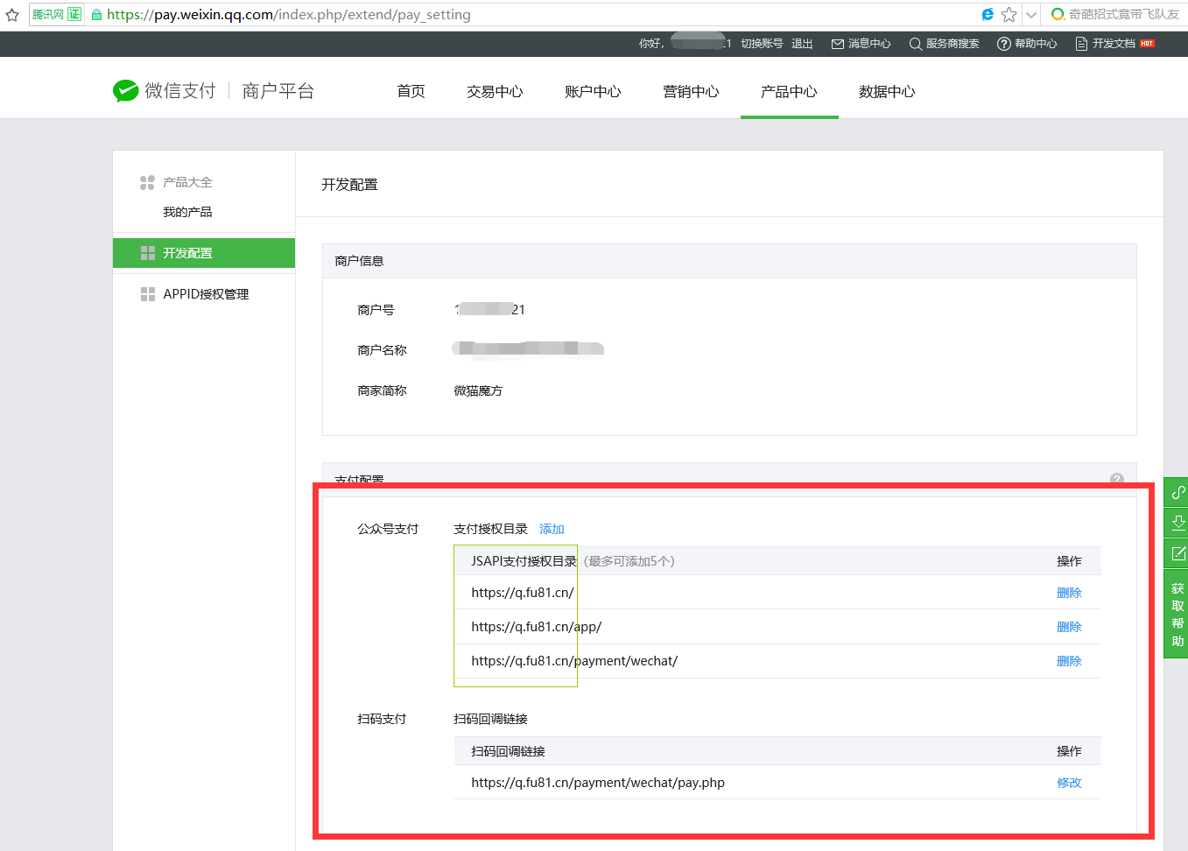Viewport: 1188px width, 851px height.
Task: Click the 微猫魔方 merchant short name
Action: pos(478,390)
